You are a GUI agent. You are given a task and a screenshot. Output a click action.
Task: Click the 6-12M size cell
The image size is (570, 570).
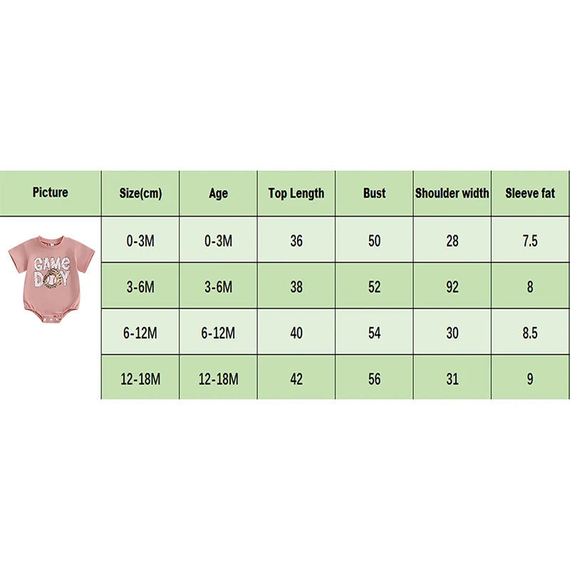click(140, 333)
